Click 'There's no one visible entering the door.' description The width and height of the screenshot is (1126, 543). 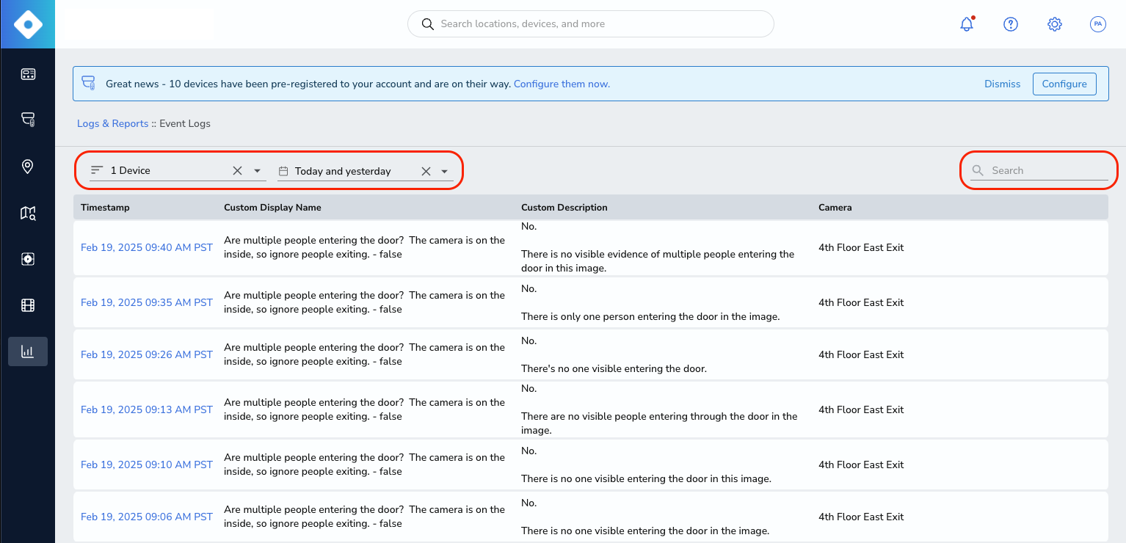pyautogui.click(x=614, y=368)
